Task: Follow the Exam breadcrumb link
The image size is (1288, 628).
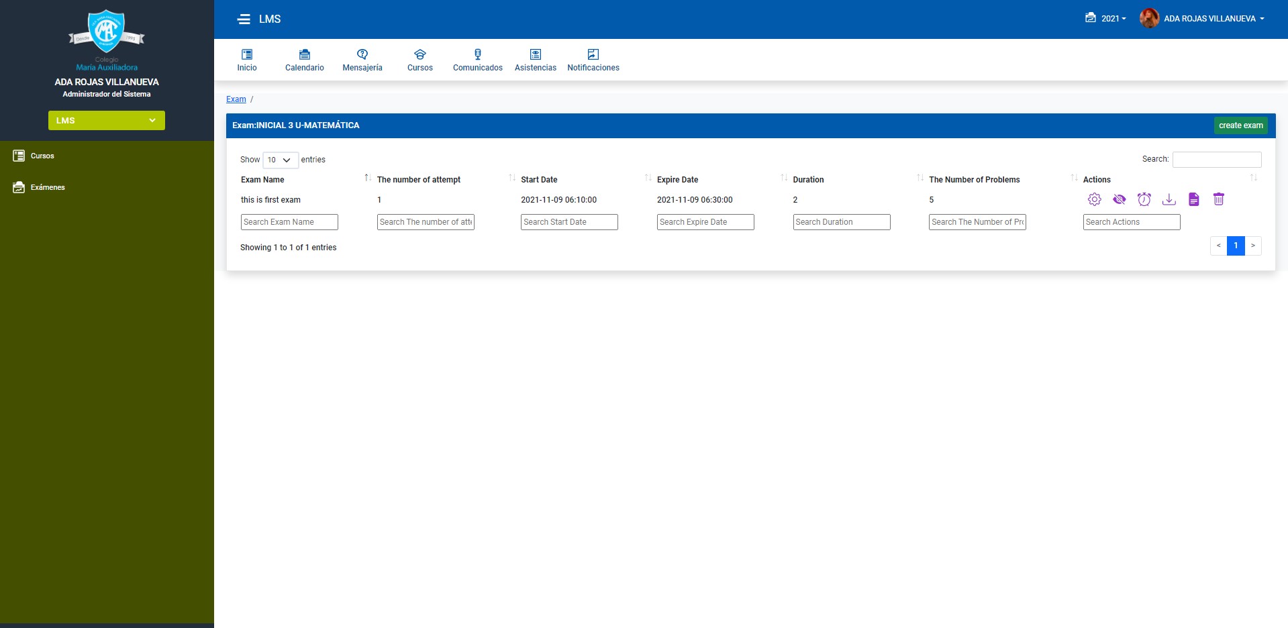Action: click(236, 99)
